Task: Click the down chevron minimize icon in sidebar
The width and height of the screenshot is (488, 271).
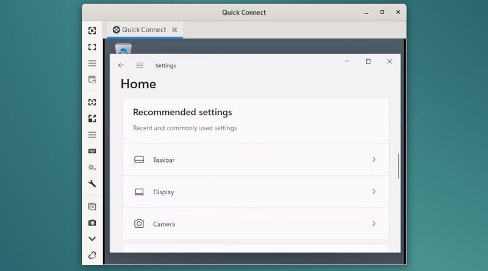Action: (x=92, y=239)
